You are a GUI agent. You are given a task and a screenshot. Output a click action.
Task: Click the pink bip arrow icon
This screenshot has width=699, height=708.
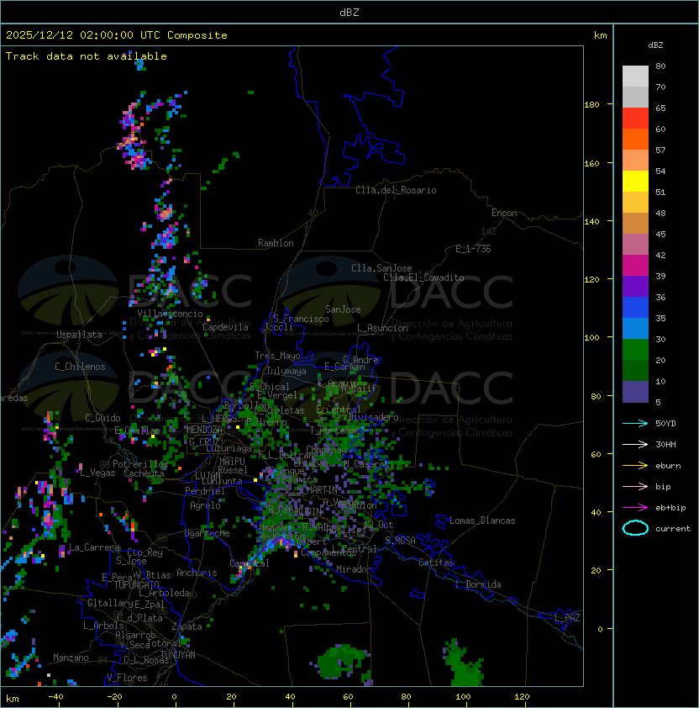635,486
